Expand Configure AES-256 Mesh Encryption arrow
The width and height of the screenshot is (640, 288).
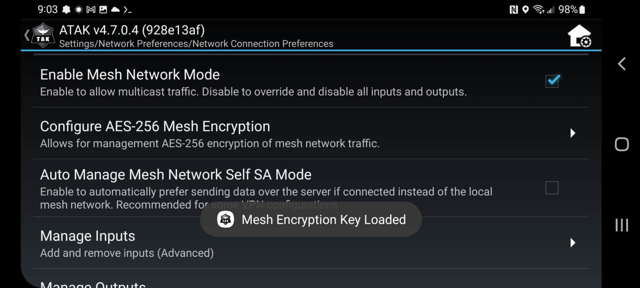(x=572, y=133)
